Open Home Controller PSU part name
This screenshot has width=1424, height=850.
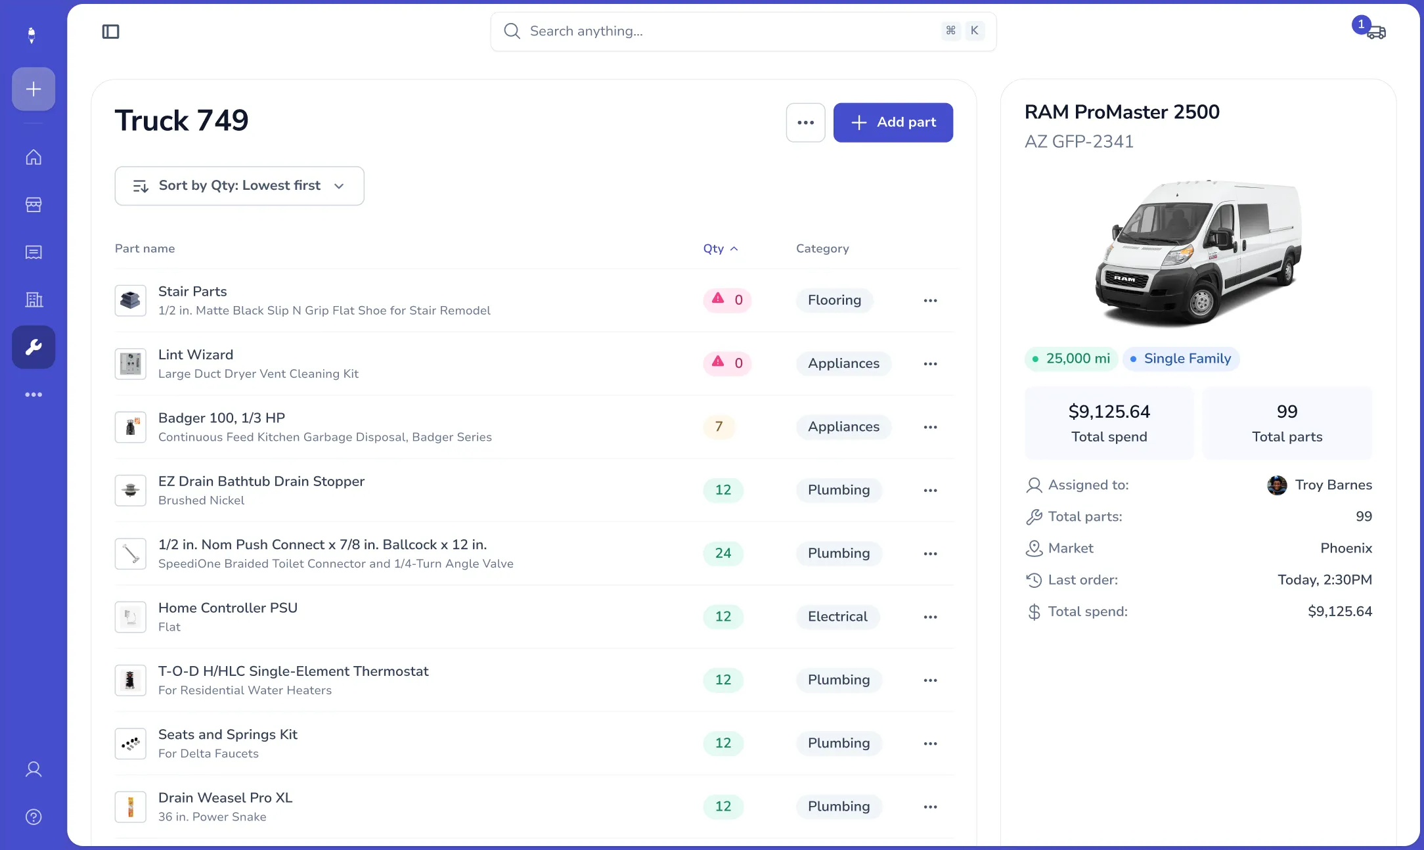tap(228, 608)
